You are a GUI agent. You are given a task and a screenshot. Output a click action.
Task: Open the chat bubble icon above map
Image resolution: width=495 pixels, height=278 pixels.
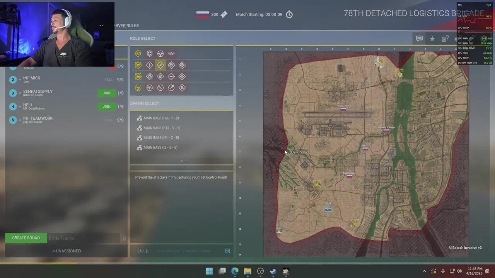pyautogui.click(x=419, y=39)
